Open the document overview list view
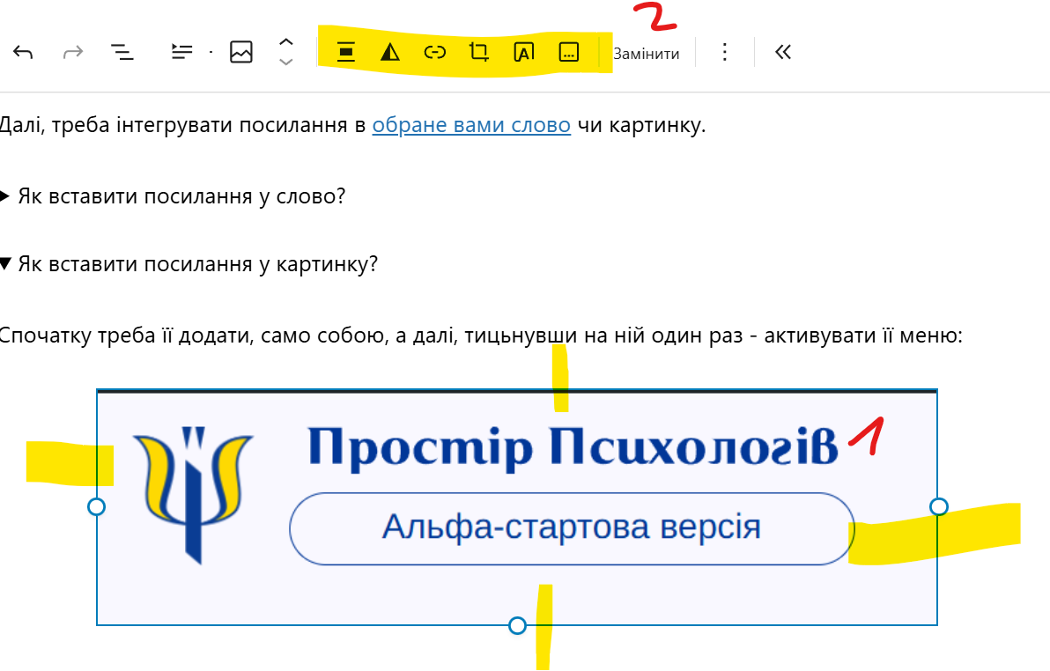The width and height of the screenshot is (1050, 671). tap(122, 53)
